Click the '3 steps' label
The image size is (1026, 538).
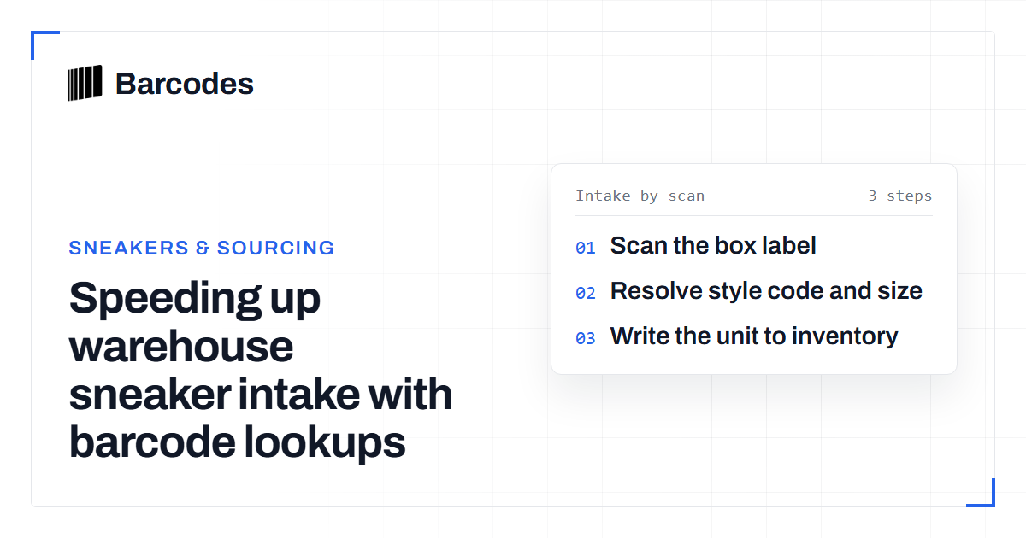pos(900,196)
